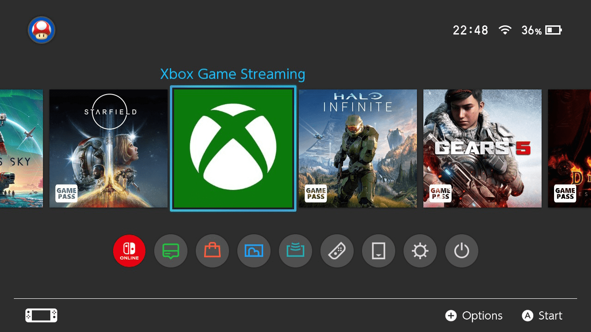591x332 pixels.
Task: Select the Diablo game tile
Action: (569, 148)
